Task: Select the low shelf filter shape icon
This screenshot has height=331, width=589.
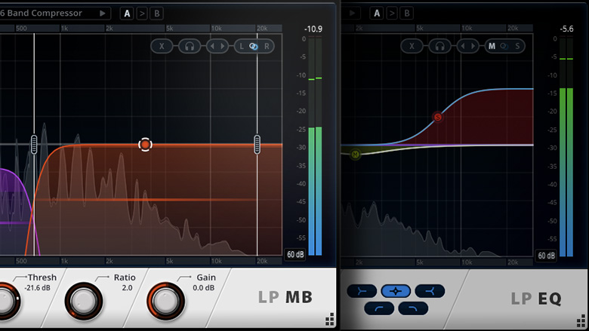Action: [362, 291]
